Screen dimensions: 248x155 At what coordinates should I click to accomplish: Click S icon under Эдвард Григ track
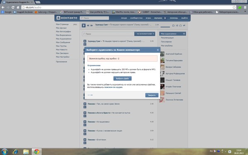(x=85, y=45)
